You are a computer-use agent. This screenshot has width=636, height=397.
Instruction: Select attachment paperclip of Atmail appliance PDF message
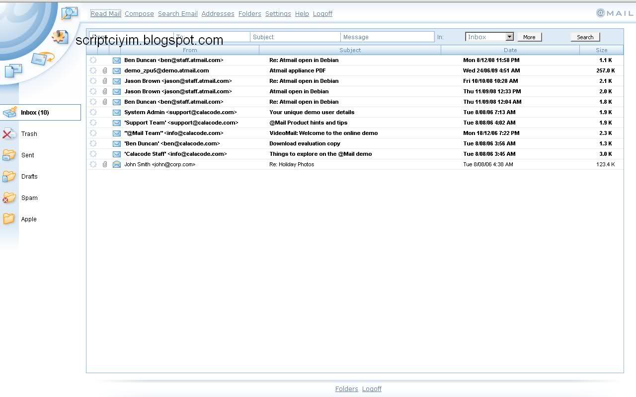[x=105, y=71]
